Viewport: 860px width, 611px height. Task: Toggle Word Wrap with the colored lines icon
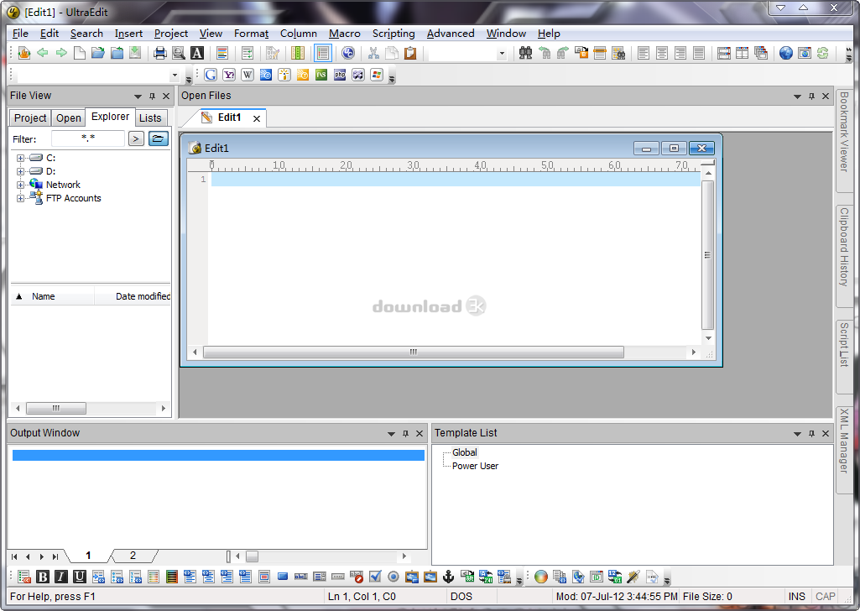222,53
